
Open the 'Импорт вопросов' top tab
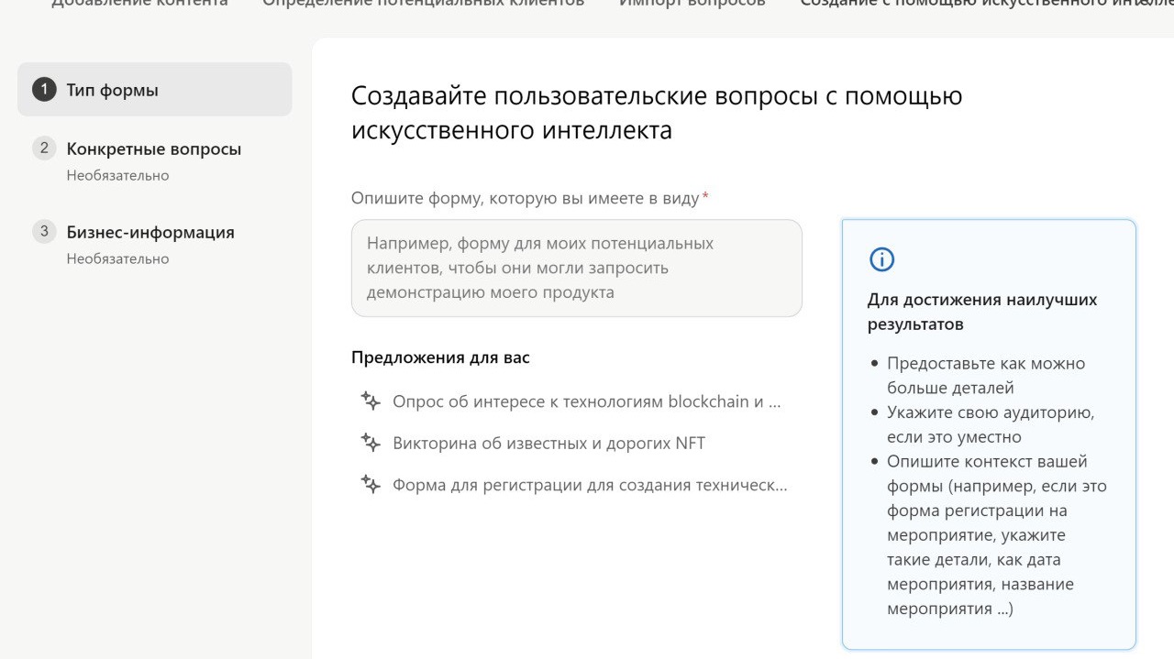(x=692, y=3)
